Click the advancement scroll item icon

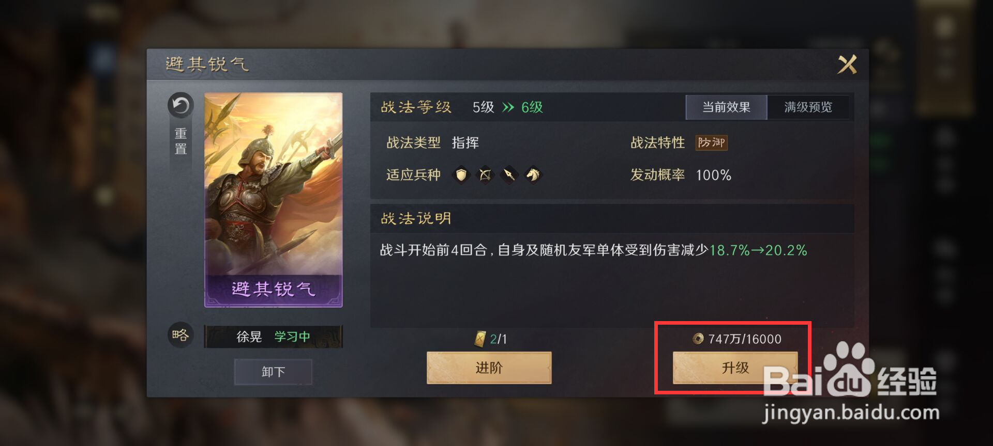tap(480, 339)
